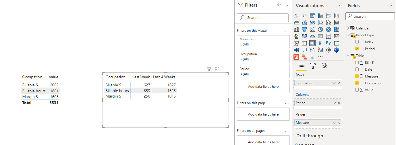
Task: Select the Visio custom visual
Action: pyautogui.click(x=337, y=50)
